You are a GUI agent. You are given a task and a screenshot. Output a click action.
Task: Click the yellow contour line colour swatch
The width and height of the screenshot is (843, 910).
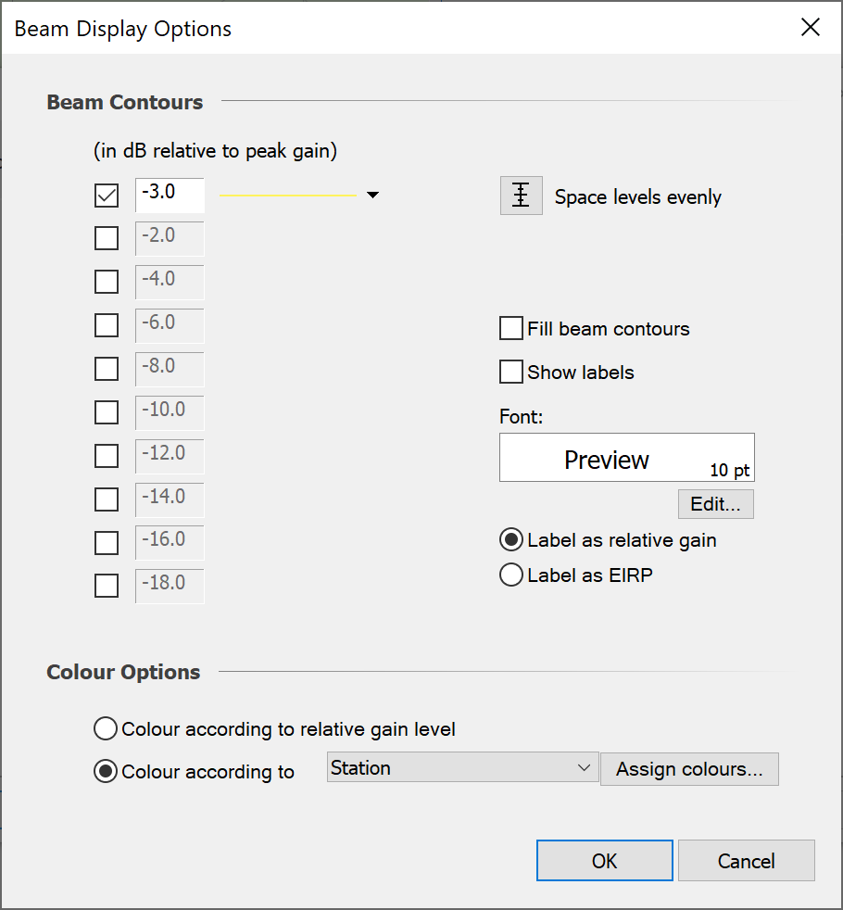pos(288,196)
